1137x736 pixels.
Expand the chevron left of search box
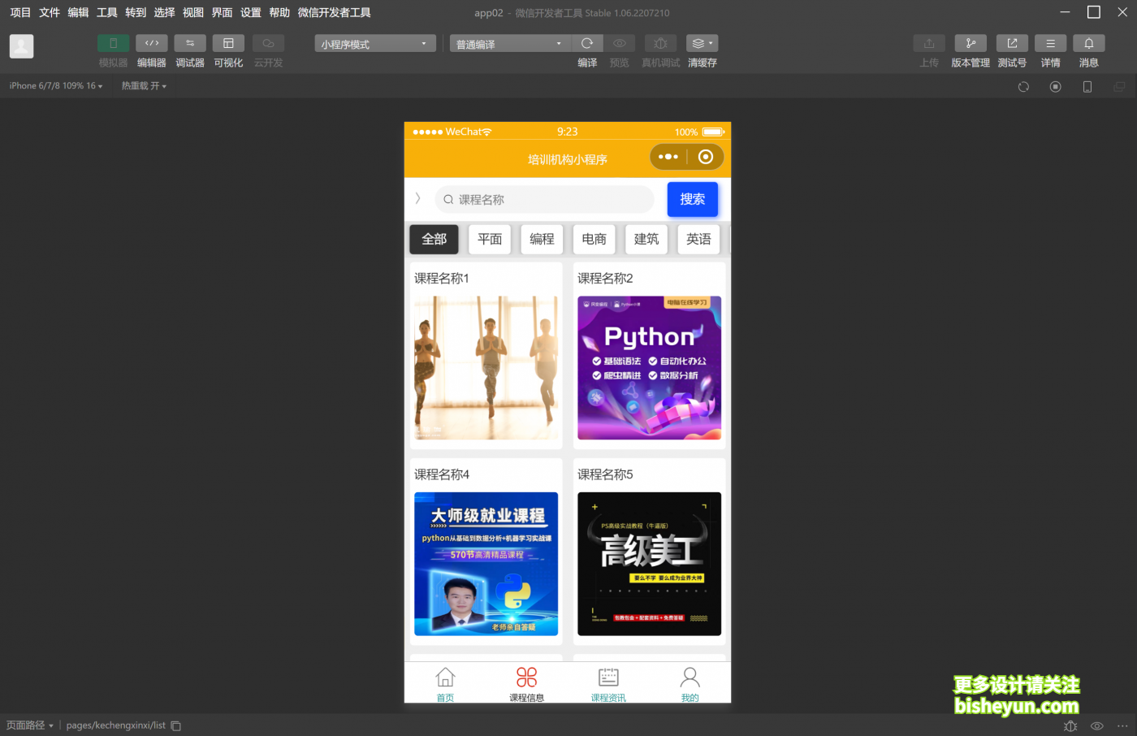[x=417, y=198]
